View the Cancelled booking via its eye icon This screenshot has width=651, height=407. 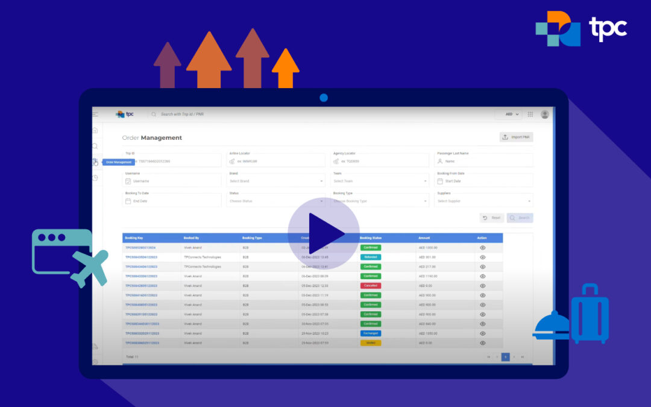tap(482, 286)
